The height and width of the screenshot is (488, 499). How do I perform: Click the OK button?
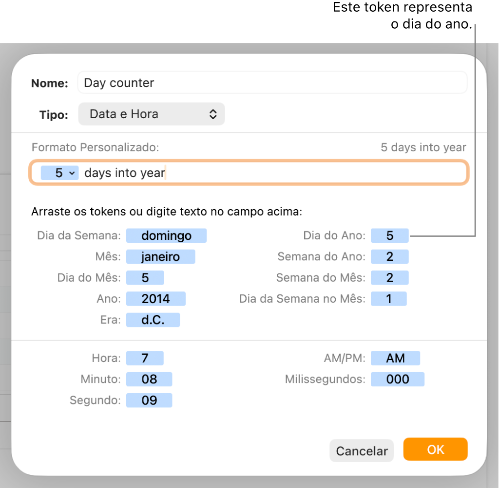pyautogui.click(x=435, y=450)
